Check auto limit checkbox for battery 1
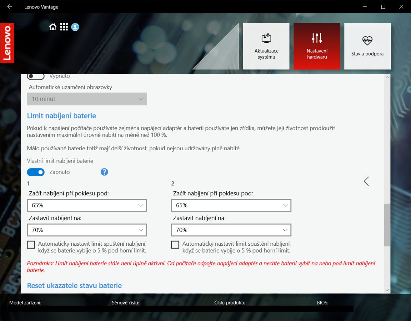 click(31, 245)
